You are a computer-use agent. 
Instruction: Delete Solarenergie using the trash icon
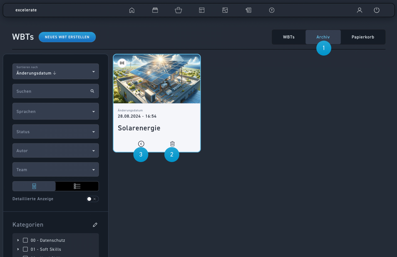click(x=172, y=144)
